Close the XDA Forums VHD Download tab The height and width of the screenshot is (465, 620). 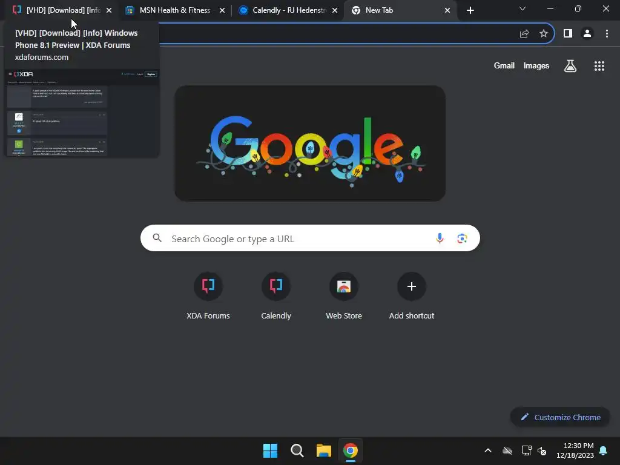pyautogui.click(x=109, y=10)
